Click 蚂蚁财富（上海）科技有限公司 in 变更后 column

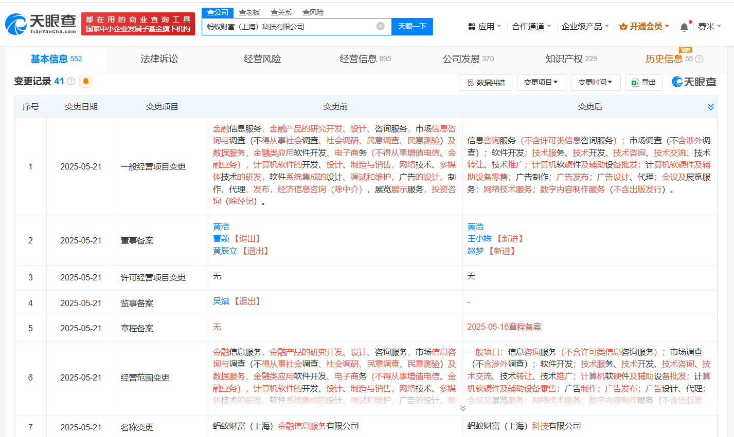pyautogui.click(x=524, y=426)
